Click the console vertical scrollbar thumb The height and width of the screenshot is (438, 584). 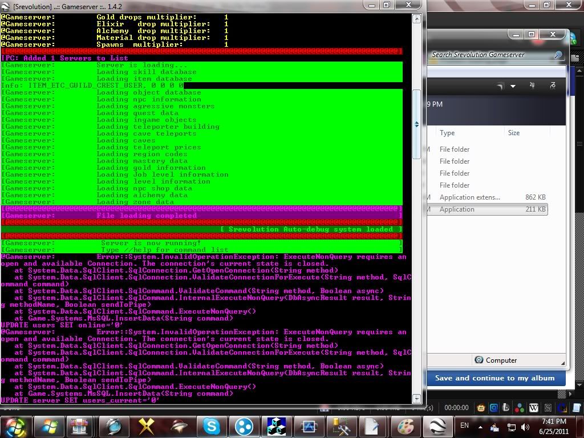(417, 124)
